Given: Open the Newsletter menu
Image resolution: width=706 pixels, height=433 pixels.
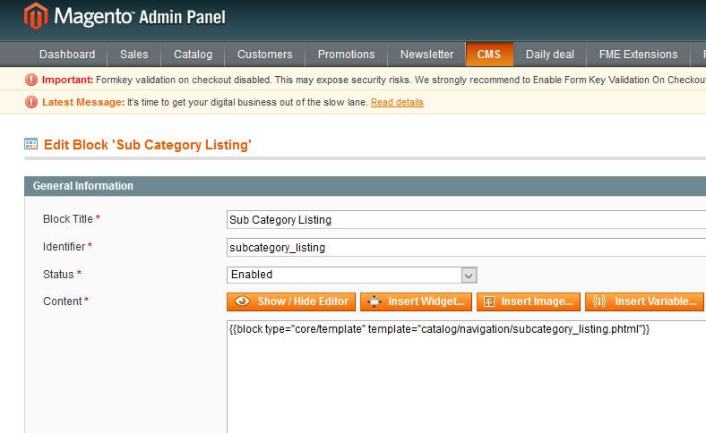Looking at the screenshot, I should 426,55.
